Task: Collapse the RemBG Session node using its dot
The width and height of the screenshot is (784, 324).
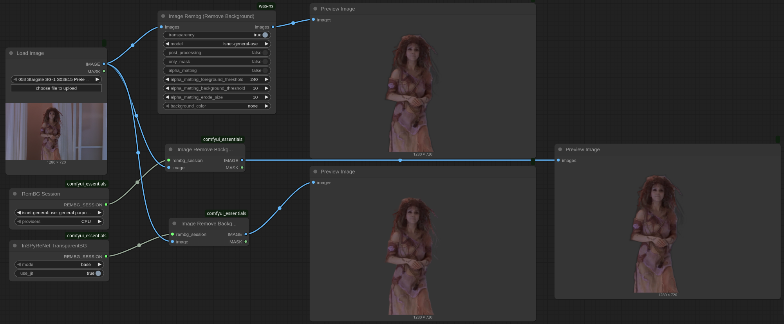Action: pos(15,194)
